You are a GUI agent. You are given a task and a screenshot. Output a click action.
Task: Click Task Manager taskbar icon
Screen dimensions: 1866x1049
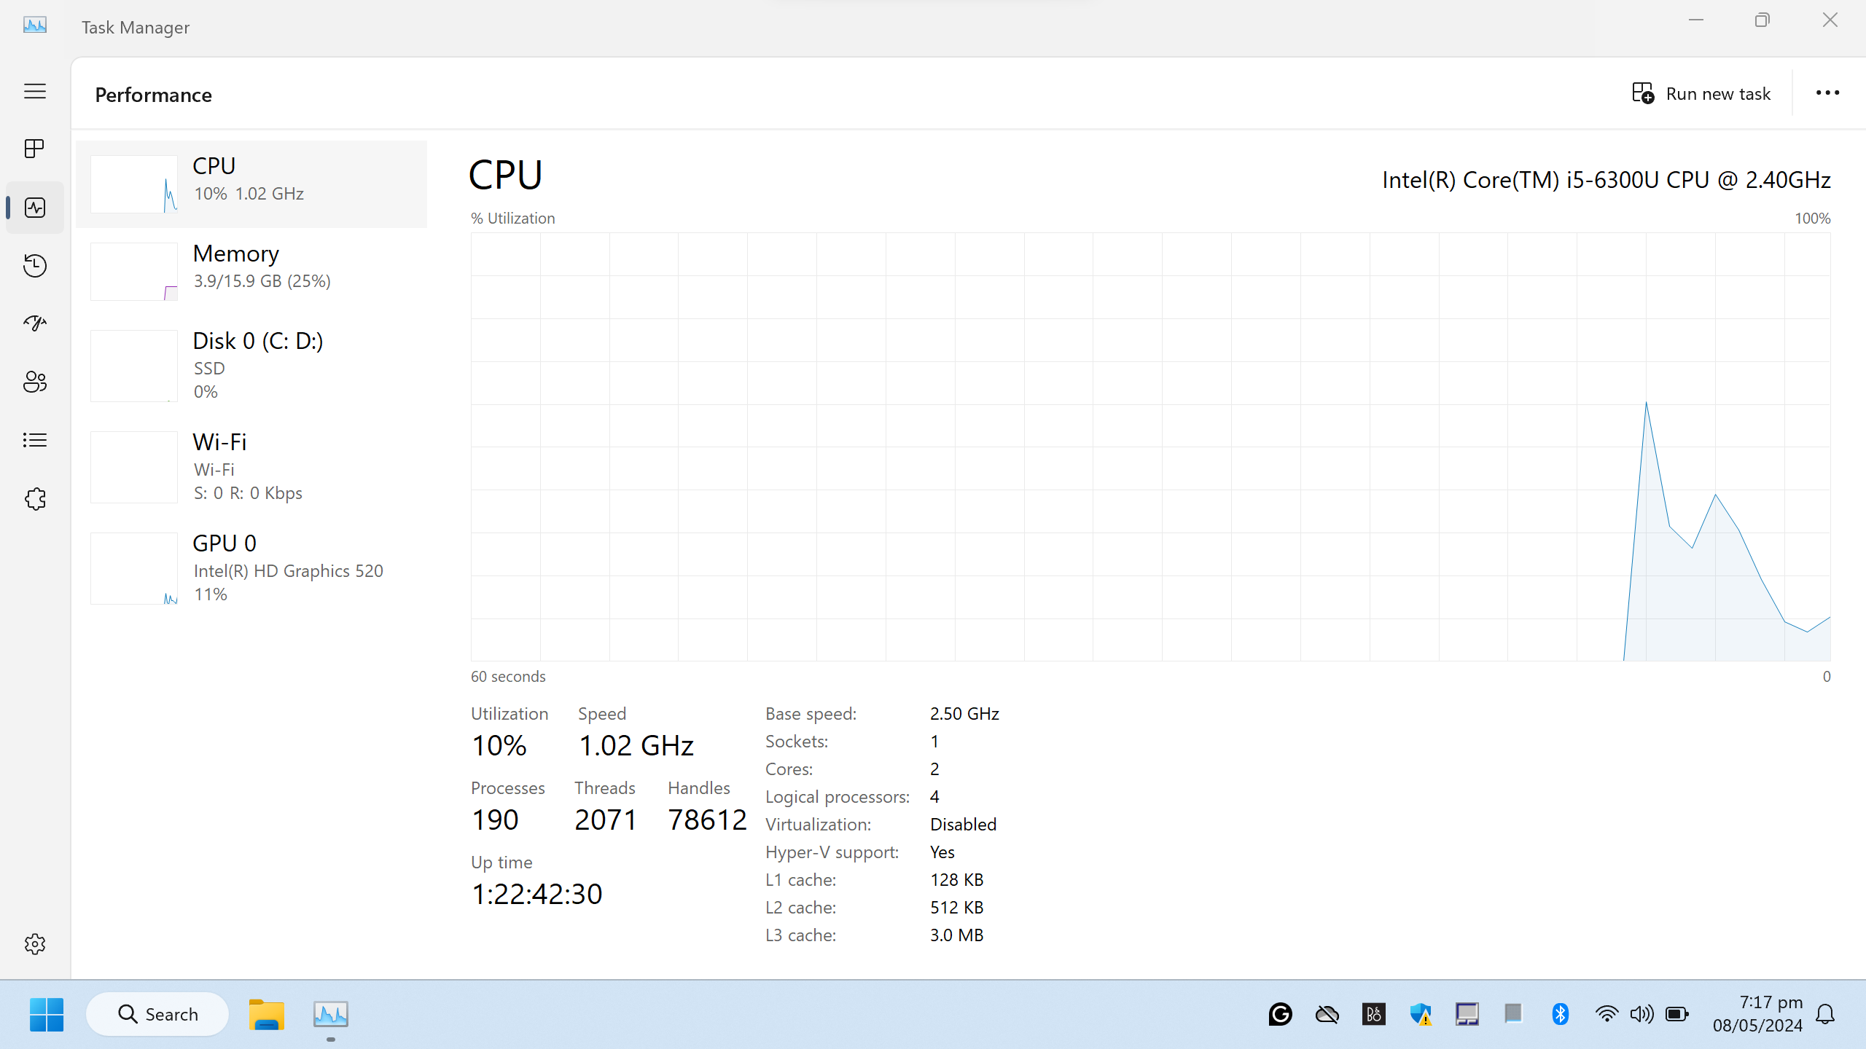(331, 1014)
